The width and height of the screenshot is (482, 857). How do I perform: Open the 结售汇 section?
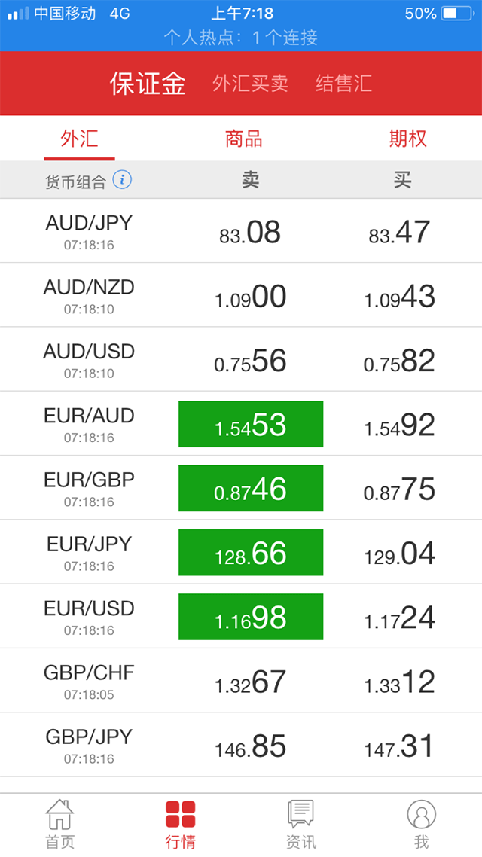(343, 84)
